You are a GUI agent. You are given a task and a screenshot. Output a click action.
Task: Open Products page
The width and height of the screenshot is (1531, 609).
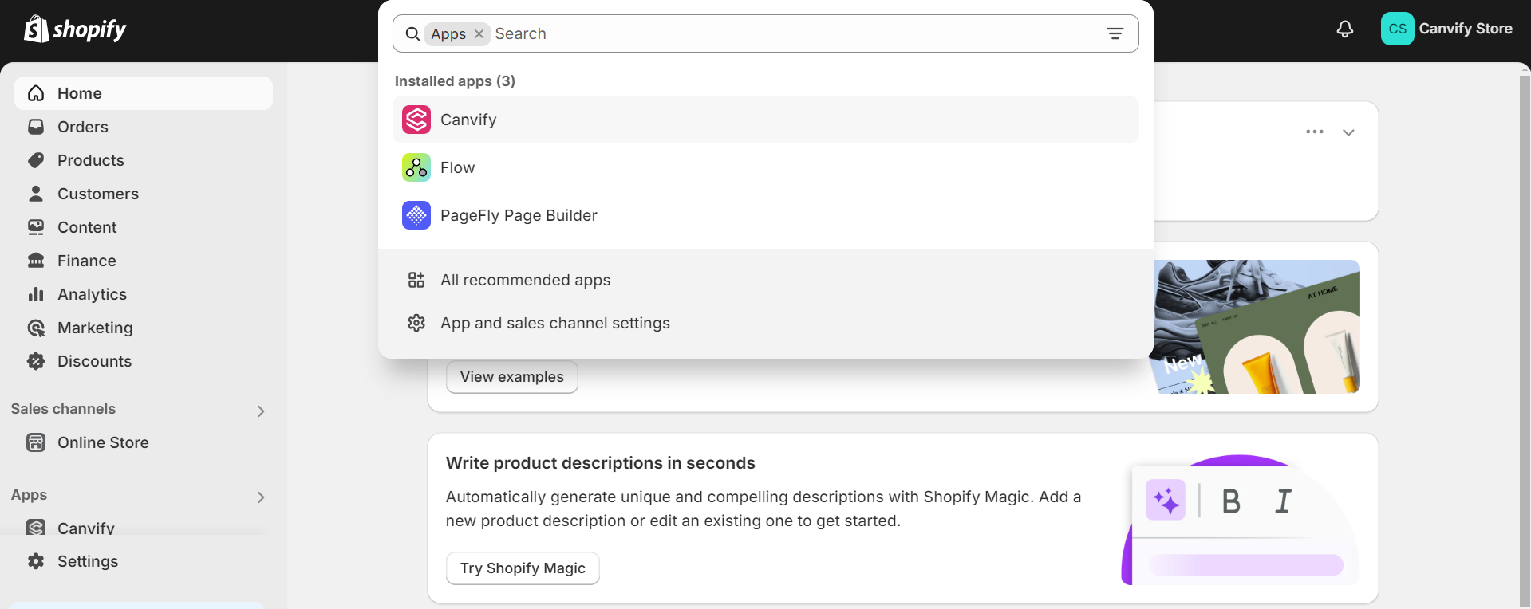(x=144, y=160)
